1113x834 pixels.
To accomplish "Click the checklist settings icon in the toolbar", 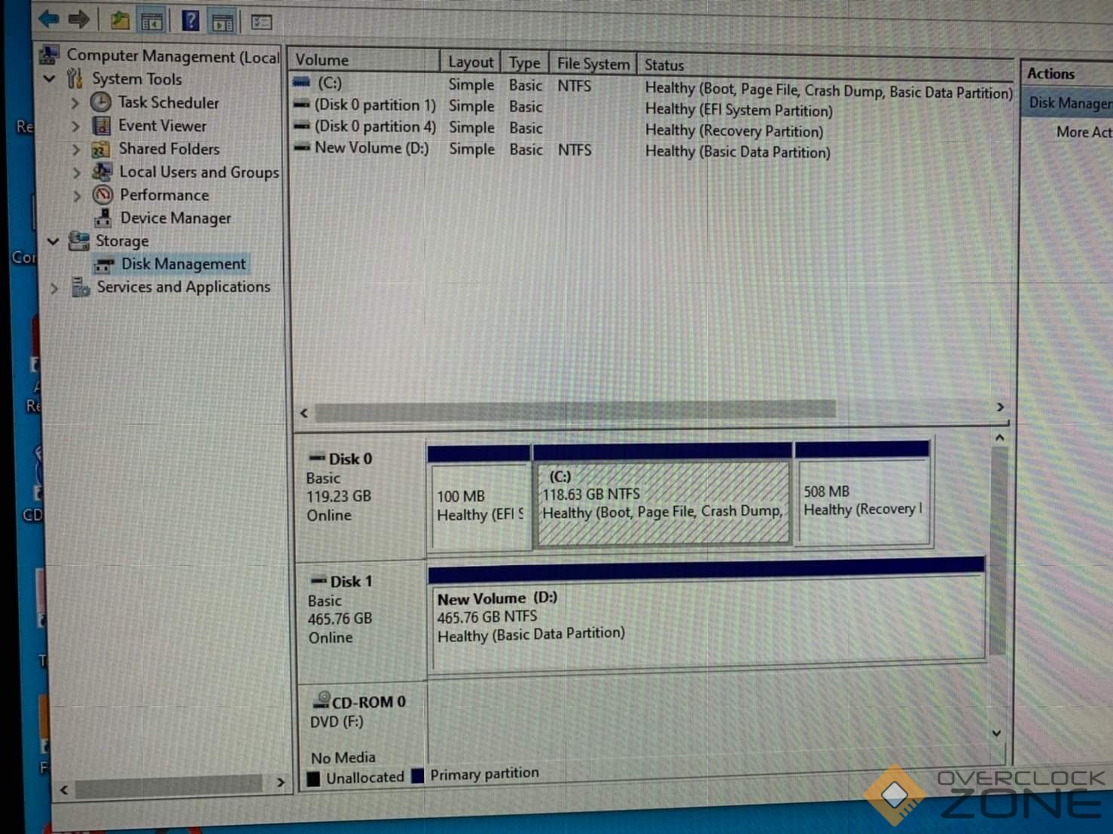I will click(x=261, y=23).
